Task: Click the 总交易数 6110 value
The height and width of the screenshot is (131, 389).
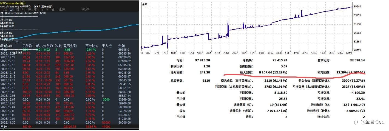Action: pos(206,81)
